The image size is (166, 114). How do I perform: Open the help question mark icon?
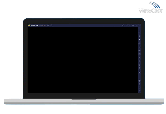click(x=123, y=25)
